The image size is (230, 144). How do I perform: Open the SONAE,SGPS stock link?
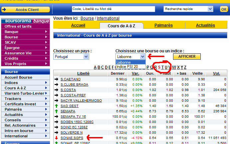[x=72, y=138]
